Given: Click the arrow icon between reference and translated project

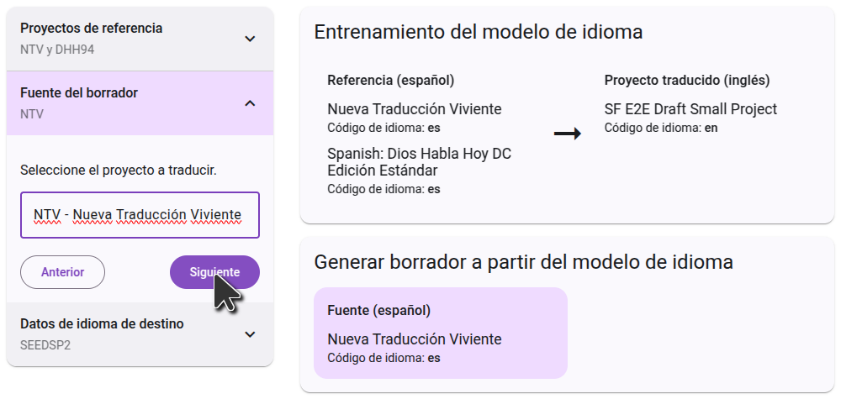Looking at the screenshot, I should 568,134.
